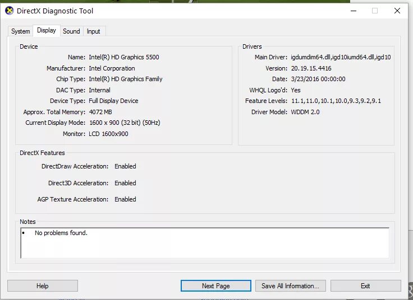Click the 'Main Driver:' label

(x=271, y=57)
